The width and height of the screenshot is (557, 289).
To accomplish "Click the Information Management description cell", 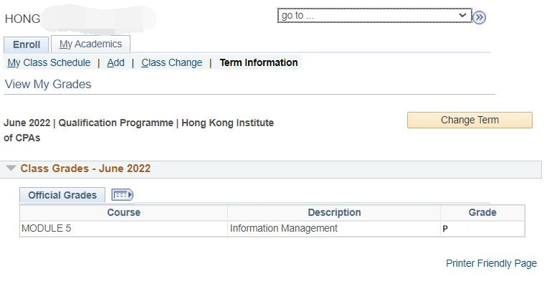I will pos(334,229).
